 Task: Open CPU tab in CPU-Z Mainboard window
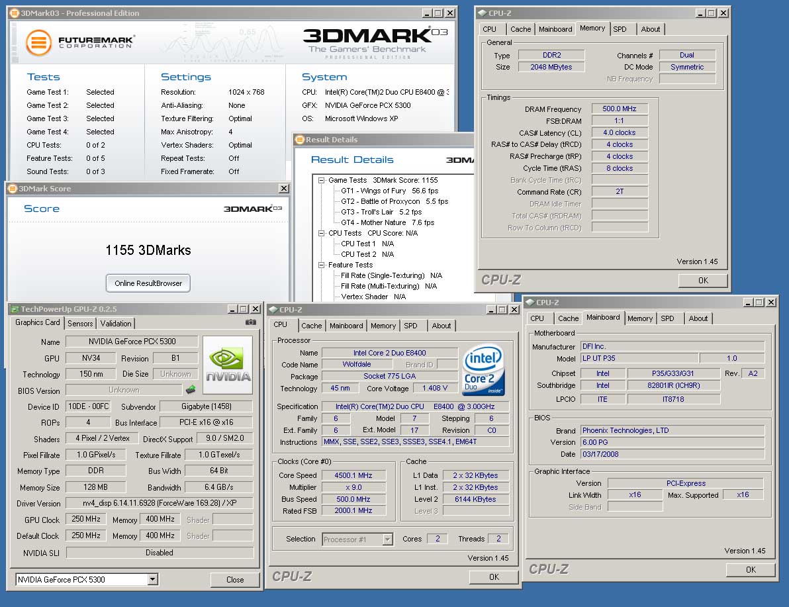coord(537,318)
